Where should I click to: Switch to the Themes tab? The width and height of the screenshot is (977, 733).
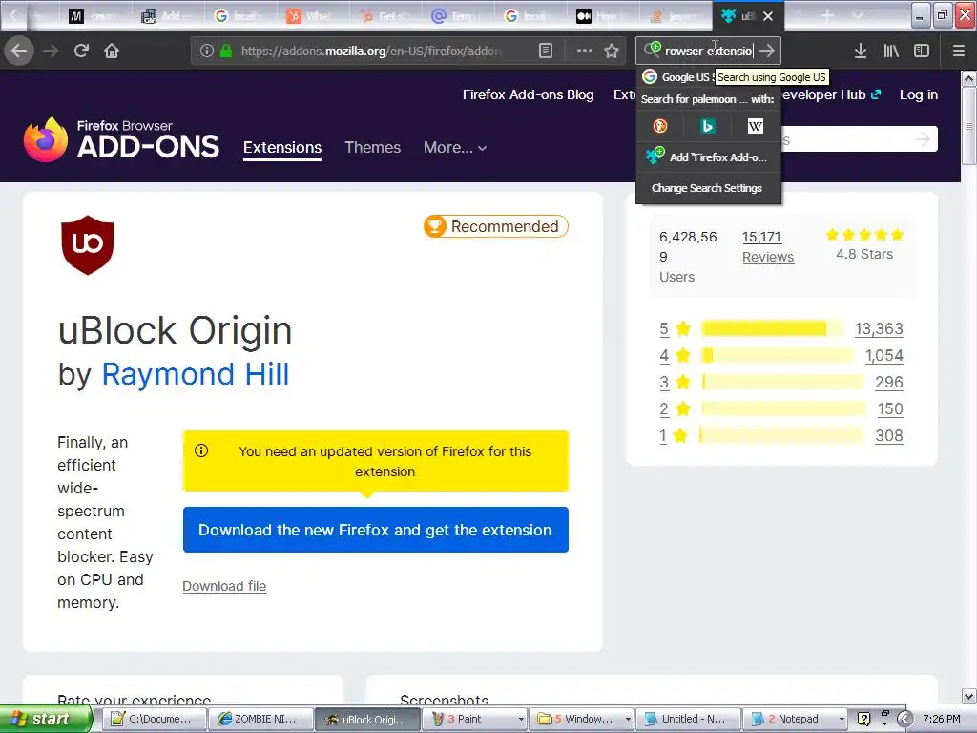tap(373, 148)
